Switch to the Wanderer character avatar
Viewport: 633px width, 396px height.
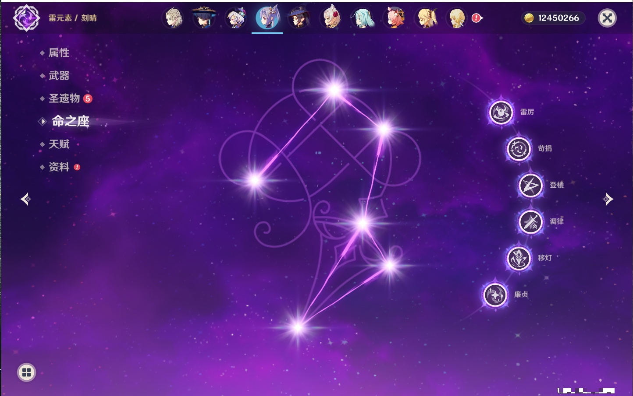point(204,18)
